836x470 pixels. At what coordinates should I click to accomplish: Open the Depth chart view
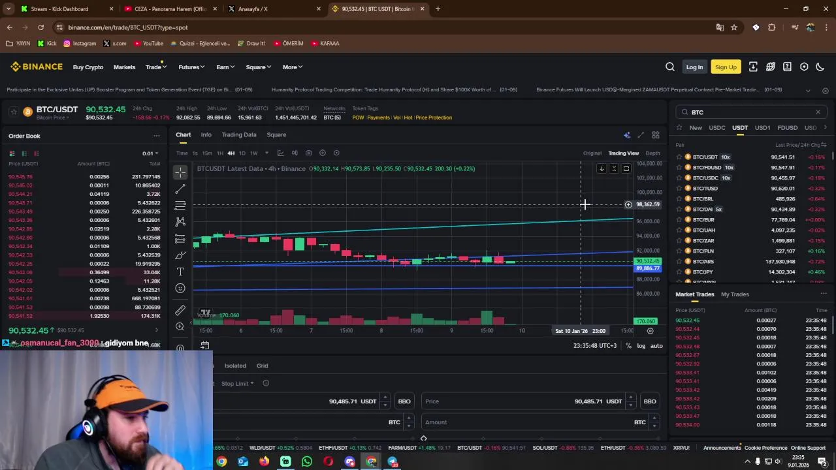click(x=652, y=153)
